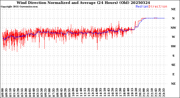The width and height of the screenshot is (180, 98).
Task: Click the 04:40 time axis label
Action: [x=34, y=93]
